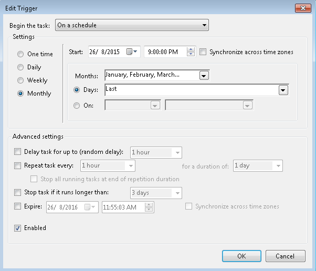316x271 pixels.
Task: Click the Months label
Action: click(x=87, y=76)
